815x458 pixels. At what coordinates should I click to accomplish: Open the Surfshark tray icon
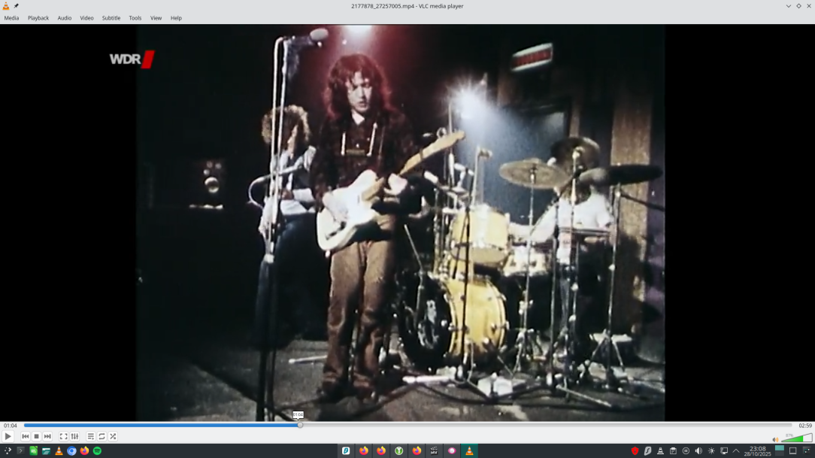[x=647, y=450]
